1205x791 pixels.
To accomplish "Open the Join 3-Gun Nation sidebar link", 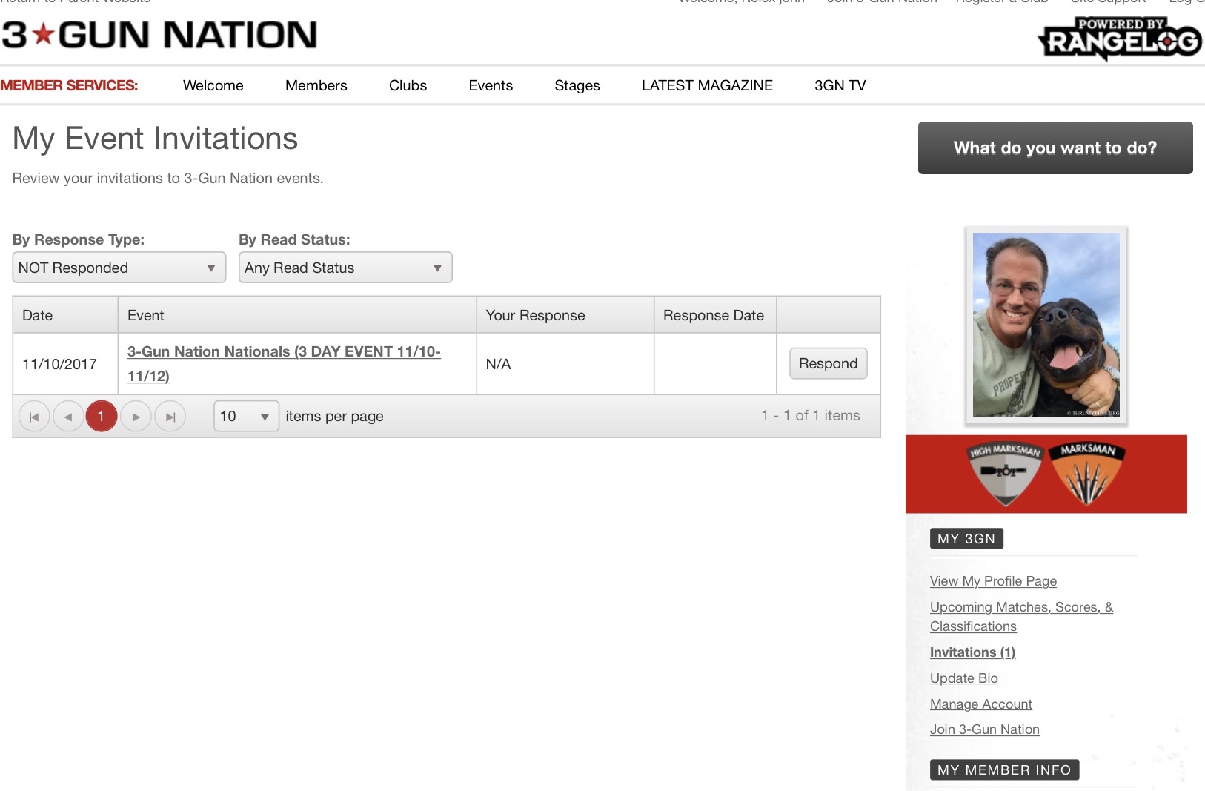I will coord(985,729).
